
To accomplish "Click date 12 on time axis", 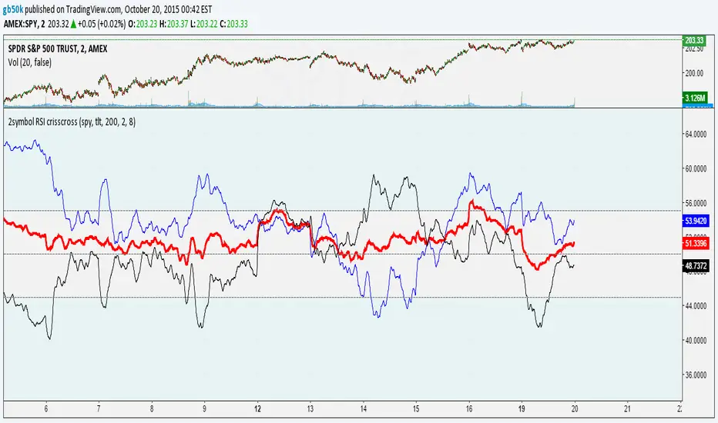I will pyautogui.click(x=257, y=409).
